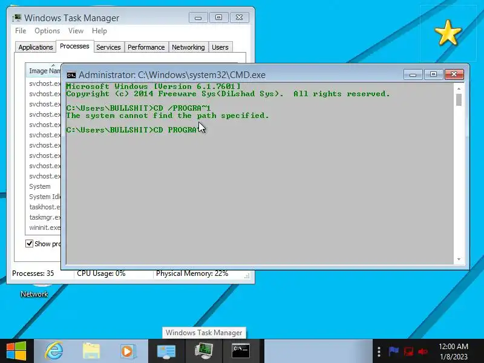Click the muted volume tray icon
The image size is (484, 363).
(x=422, y=352)
